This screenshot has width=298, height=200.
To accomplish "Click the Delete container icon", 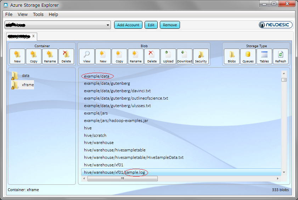I will (x=66, y=56).
